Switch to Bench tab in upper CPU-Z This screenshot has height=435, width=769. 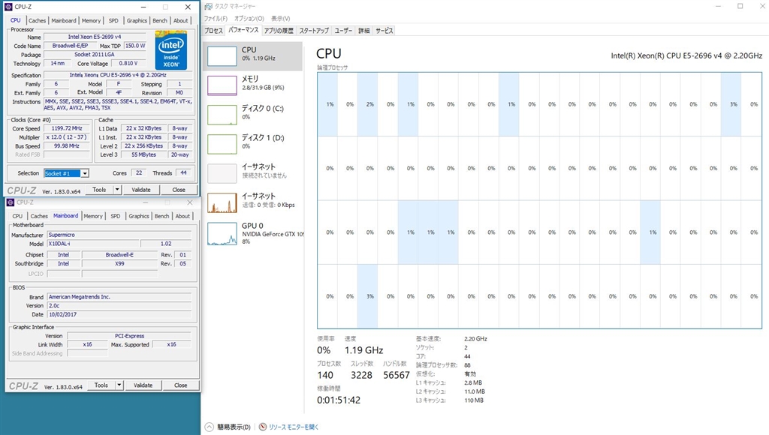click(160, 20)
